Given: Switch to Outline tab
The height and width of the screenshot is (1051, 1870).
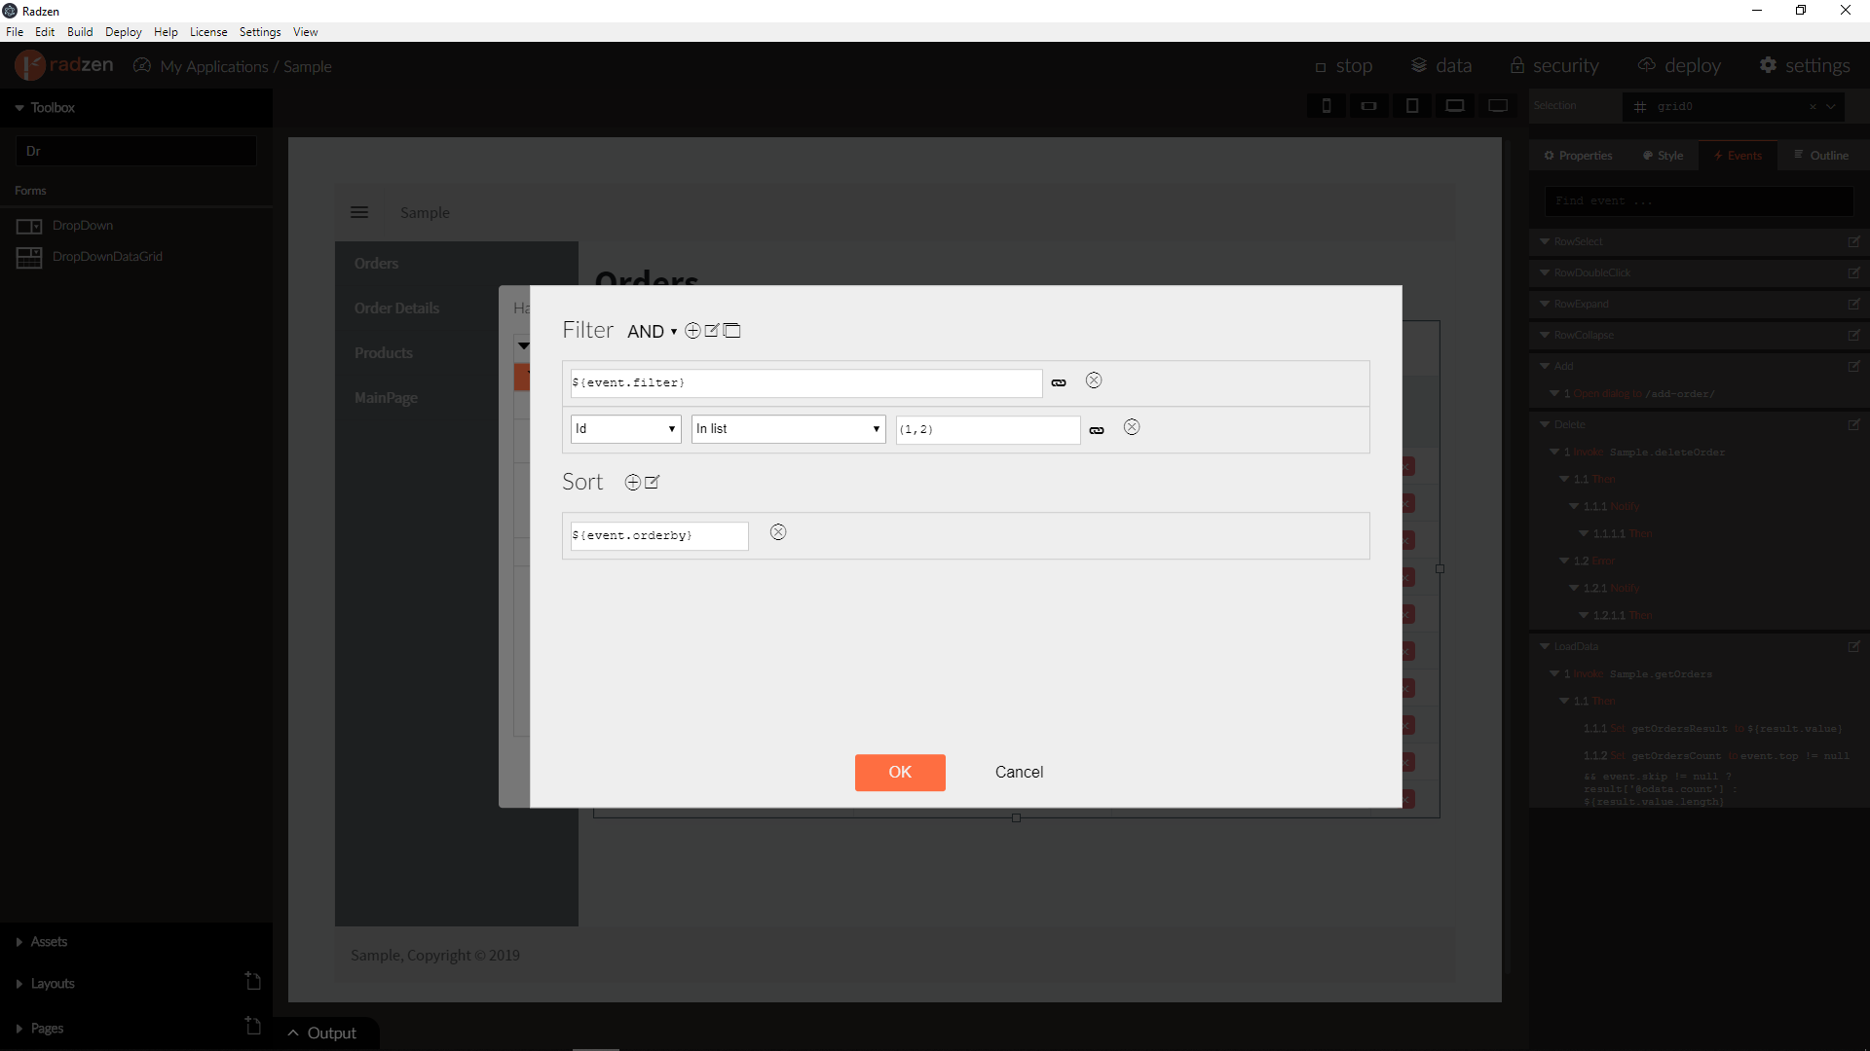Looking at the screenshot, I should coord(1821,156).
